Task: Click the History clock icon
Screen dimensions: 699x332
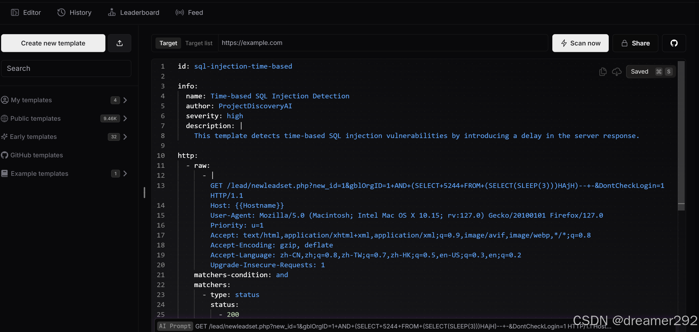Action: click(x=61, y=12)
